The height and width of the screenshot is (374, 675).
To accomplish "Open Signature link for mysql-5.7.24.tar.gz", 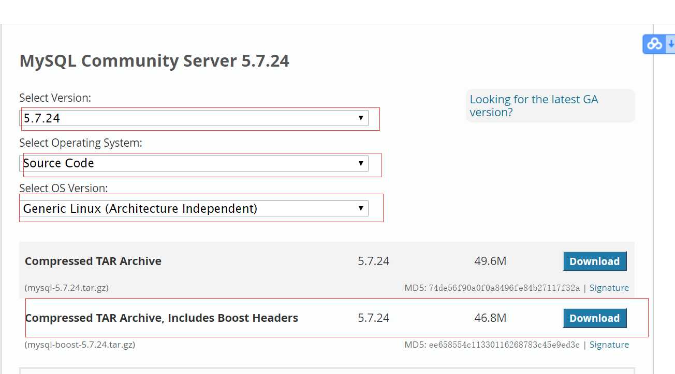I will pyautogui.click(x=609, y=288).
